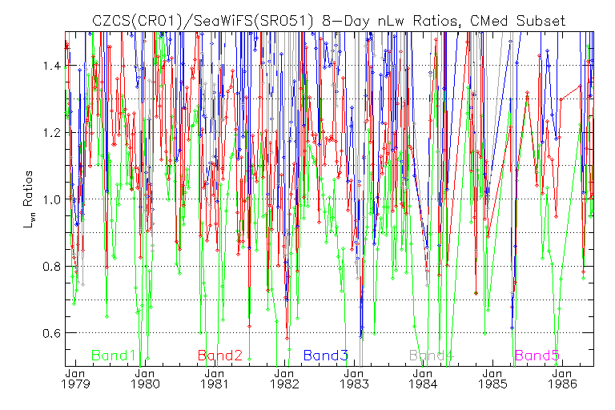Click the Jan 1983 x-axis label

(354, 379)
